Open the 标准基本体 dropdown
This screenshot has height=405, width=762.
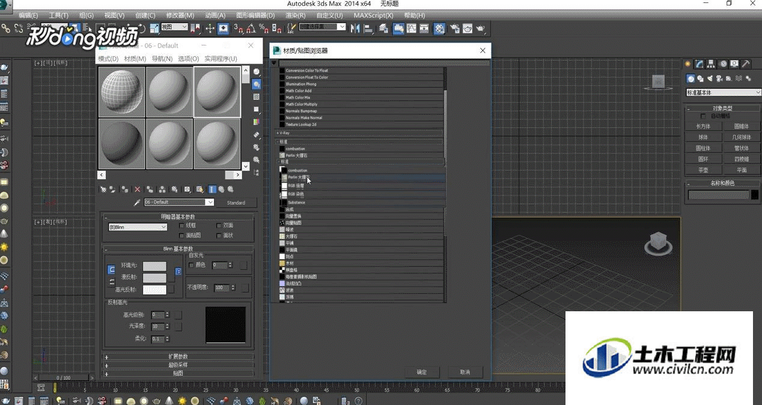point(724,93)
